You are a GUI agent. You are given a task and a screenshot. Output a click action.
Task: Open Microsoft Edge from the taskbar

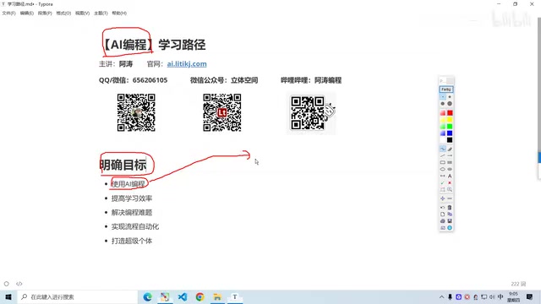pos(148,296)
